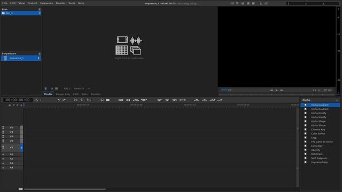This screenshot has height=192, width=342.
Task: Open the Render menu
Action: point(60,3)
